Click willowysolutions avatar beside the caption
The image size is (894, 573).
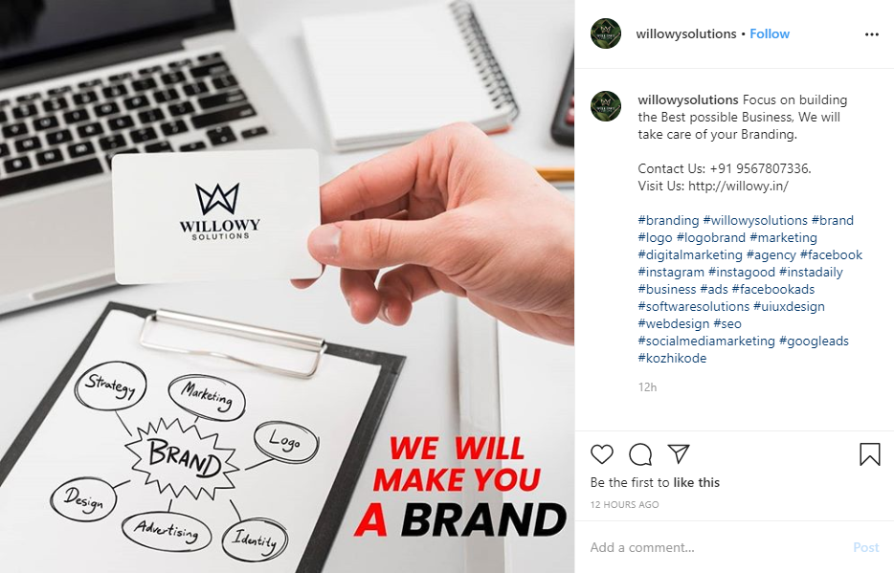(606, 106)
